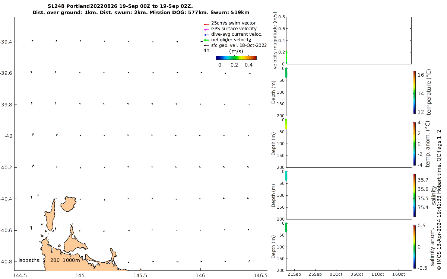
Task: Click the 'temperature (°C)' colorbar label
Action: click(x=429, y=92)
